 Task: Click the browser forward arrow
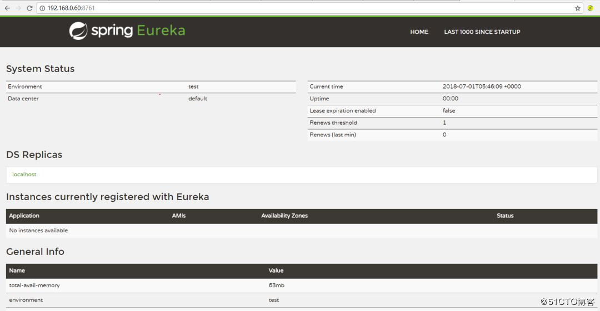point(18,8)
